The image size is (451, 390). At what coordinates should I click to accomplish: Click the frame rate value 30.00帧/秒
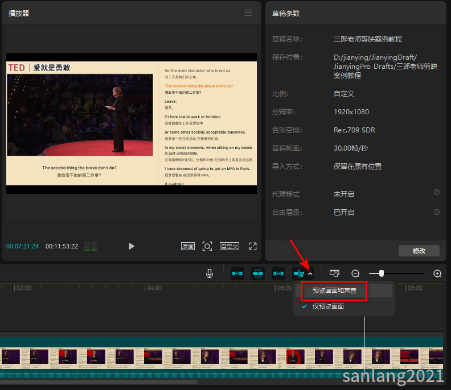coord(351,148)
